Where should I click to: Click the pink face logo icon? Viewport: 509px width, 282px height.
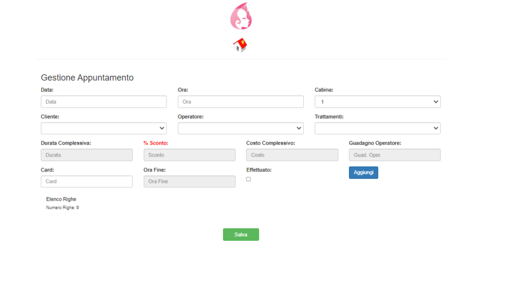(241, 16)
